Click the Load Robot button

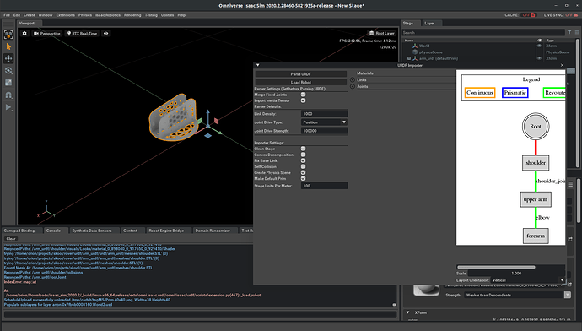point(300,82)
